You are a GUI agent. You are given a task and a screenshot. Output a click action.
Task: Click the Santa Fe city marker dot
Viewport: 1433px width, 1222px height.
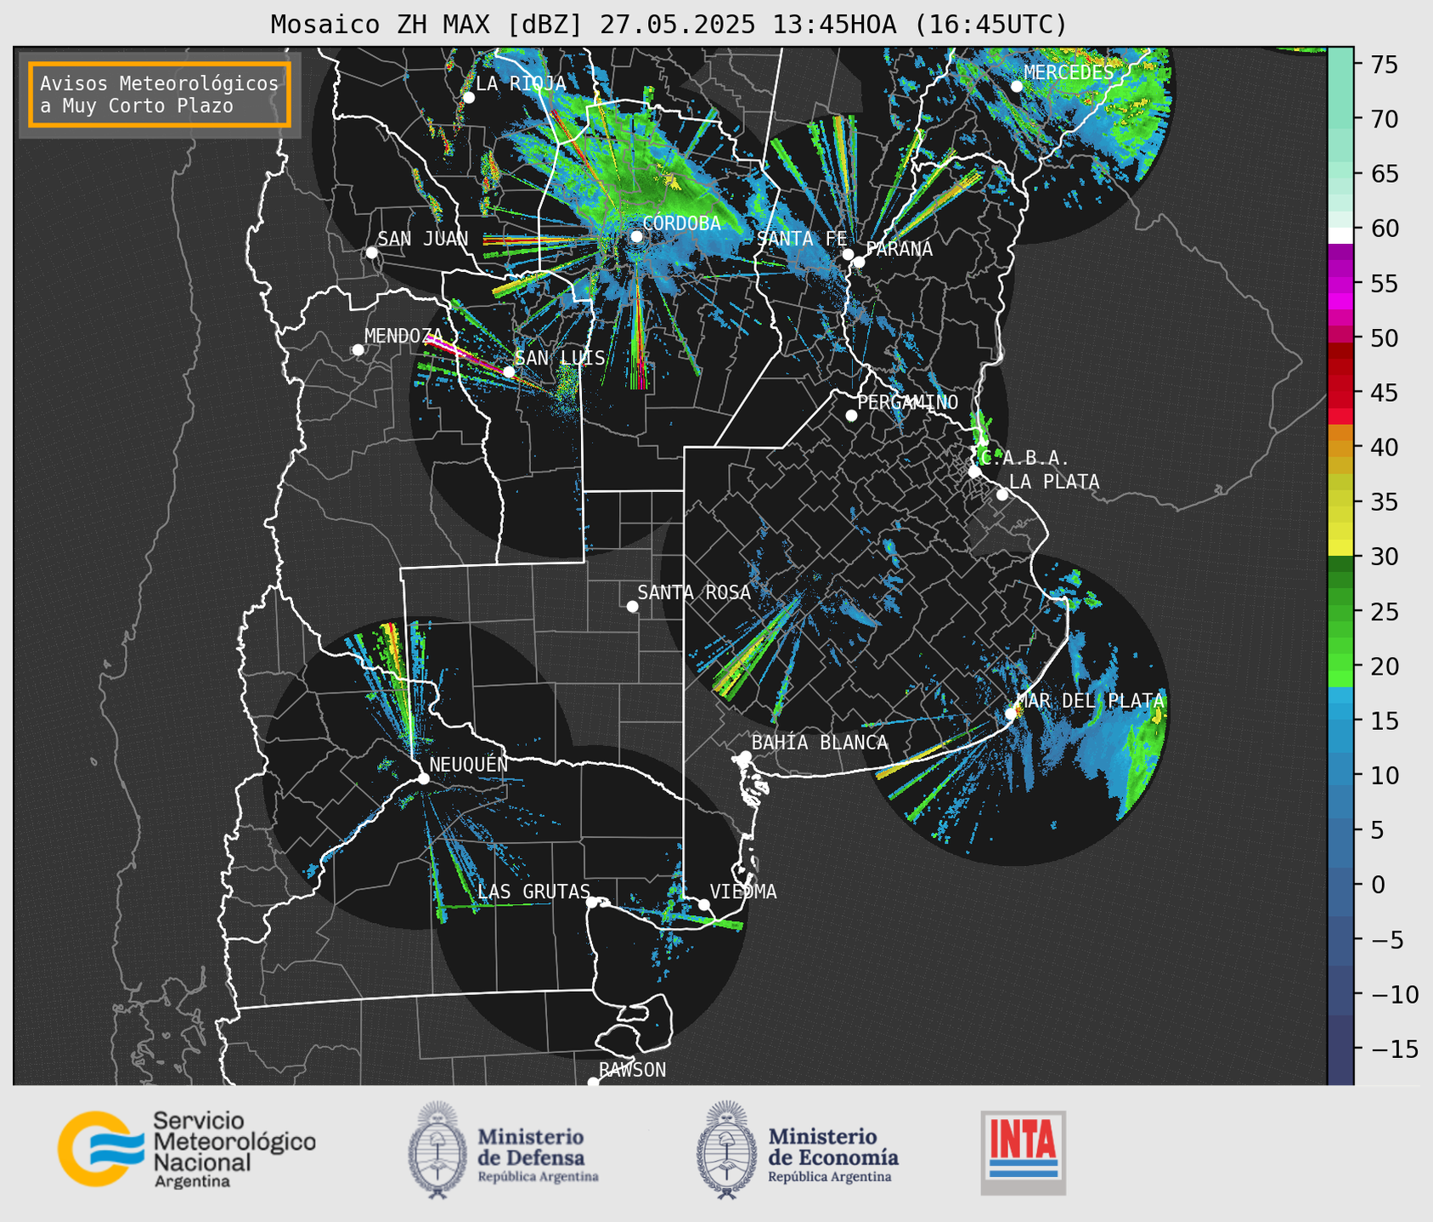(x=848, y=254)
